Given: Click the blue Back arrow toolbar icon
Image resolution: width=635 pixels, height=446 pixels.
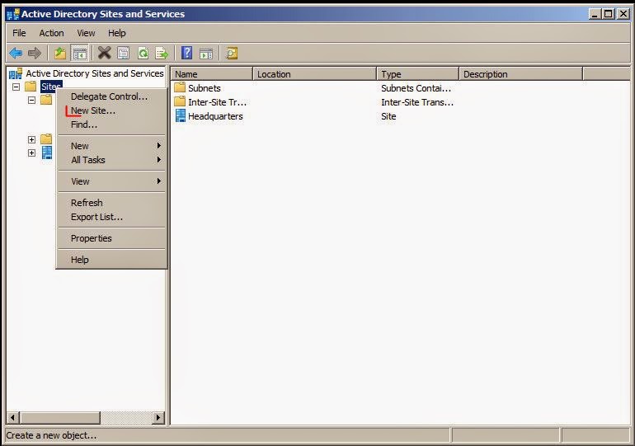Looking at the screenshot, I should pyautogui.click(x=16, y=53).
